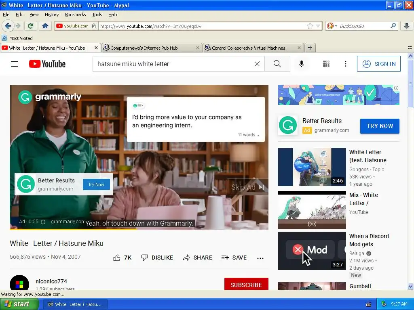Open the browser home page icon
The height and width of the screenshot is (310, 414).
coord(45,26)
